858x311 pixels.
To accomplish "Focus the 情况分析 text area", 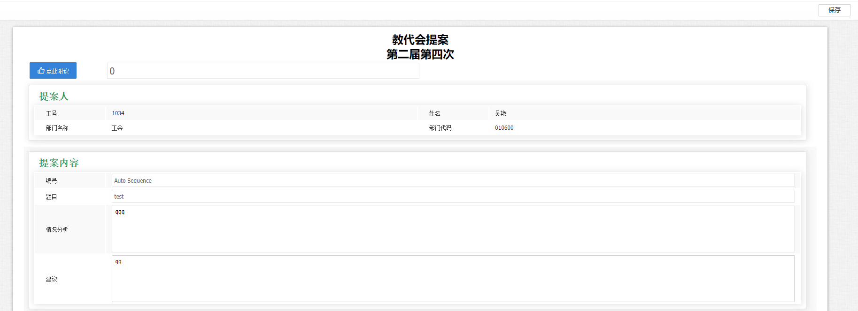I will [x=452, y=230].
